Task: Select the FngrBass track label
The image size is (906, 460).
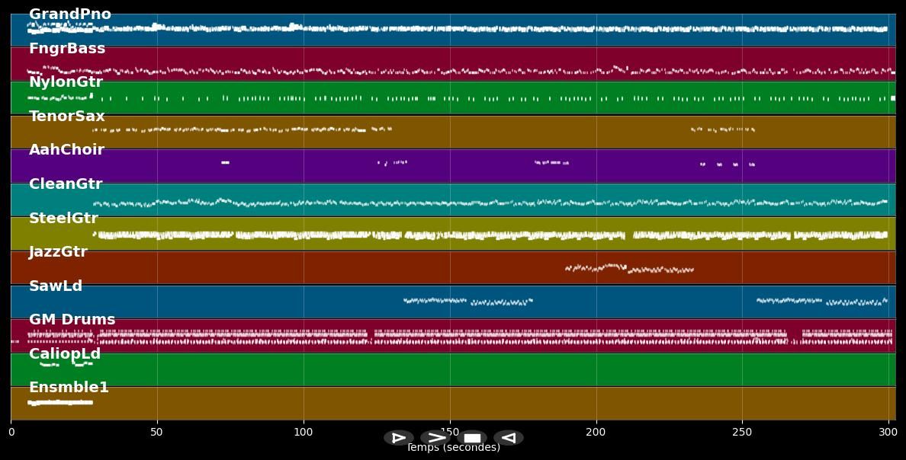Action: [67, 49]
